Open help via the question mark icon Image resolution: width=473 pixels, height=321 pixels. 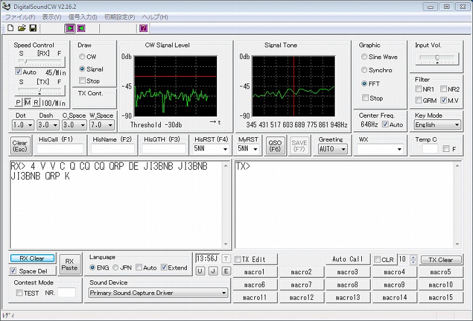click(143, 28)
